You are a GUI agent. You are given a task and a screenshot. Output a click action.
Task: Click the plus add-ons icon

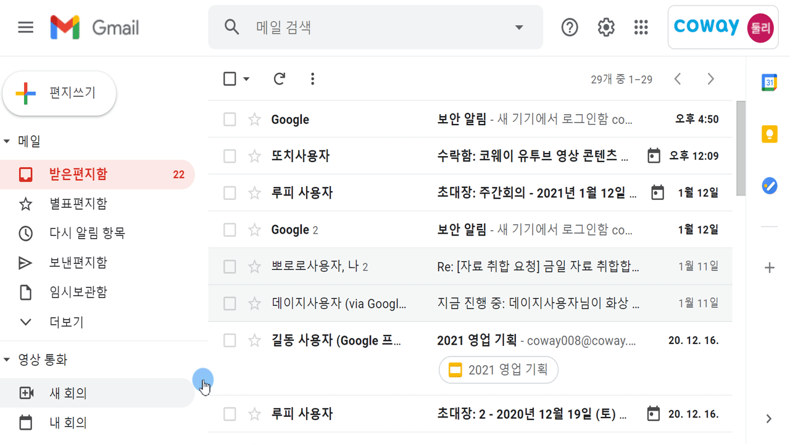[x=769, y=268]
